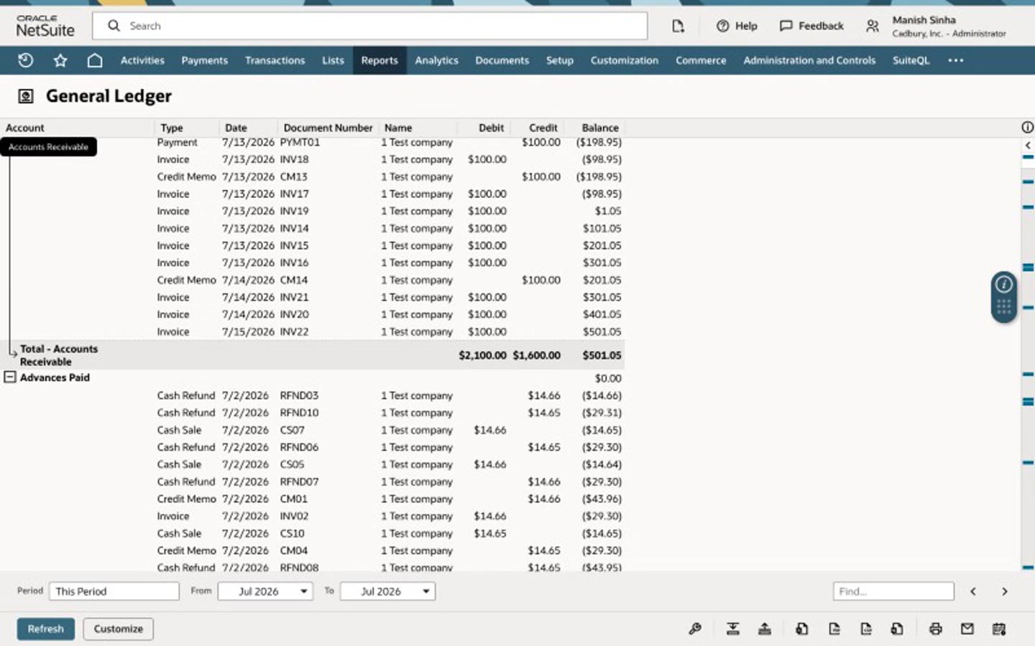Open the Analytics menu

[x=436, y=60]
